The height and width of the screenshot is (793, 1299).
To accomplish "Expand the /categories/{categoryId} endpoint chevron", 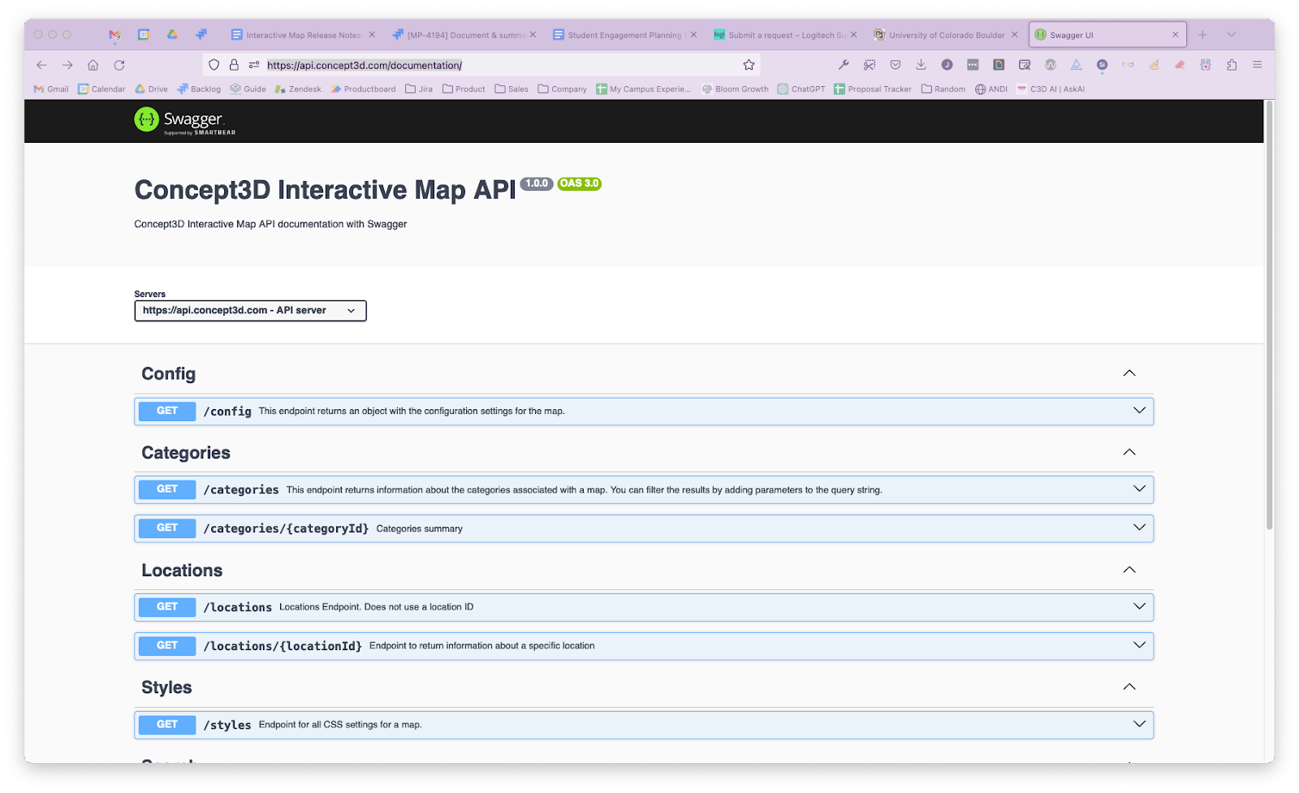I will 1140,528.
